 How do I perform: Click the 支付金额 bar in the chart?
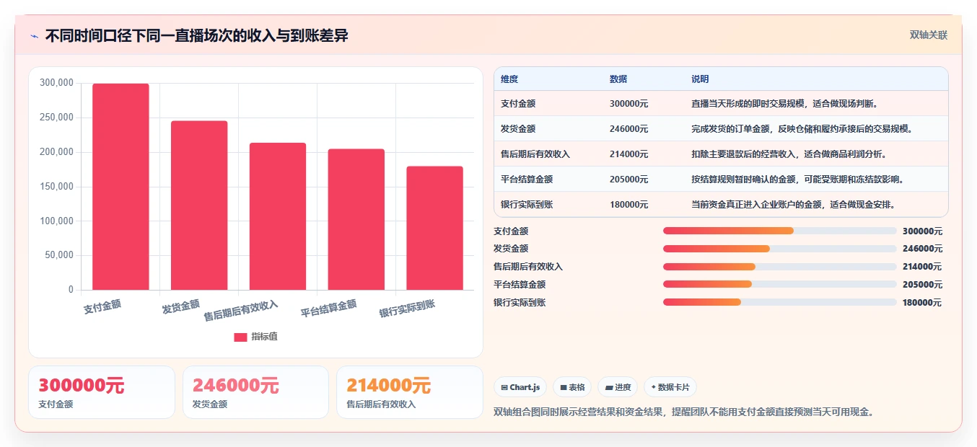[121, 187]
